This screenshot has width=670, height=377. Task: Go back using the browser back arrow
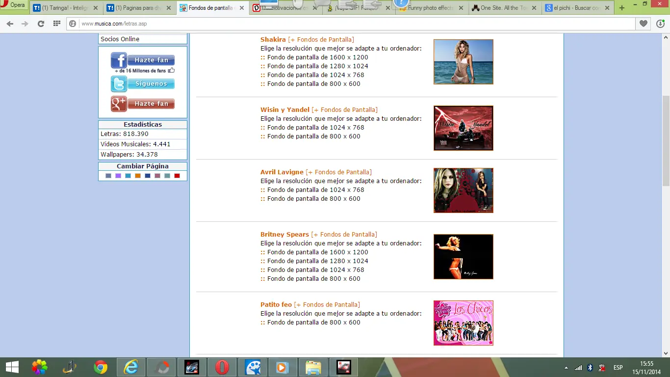(10, 24)
